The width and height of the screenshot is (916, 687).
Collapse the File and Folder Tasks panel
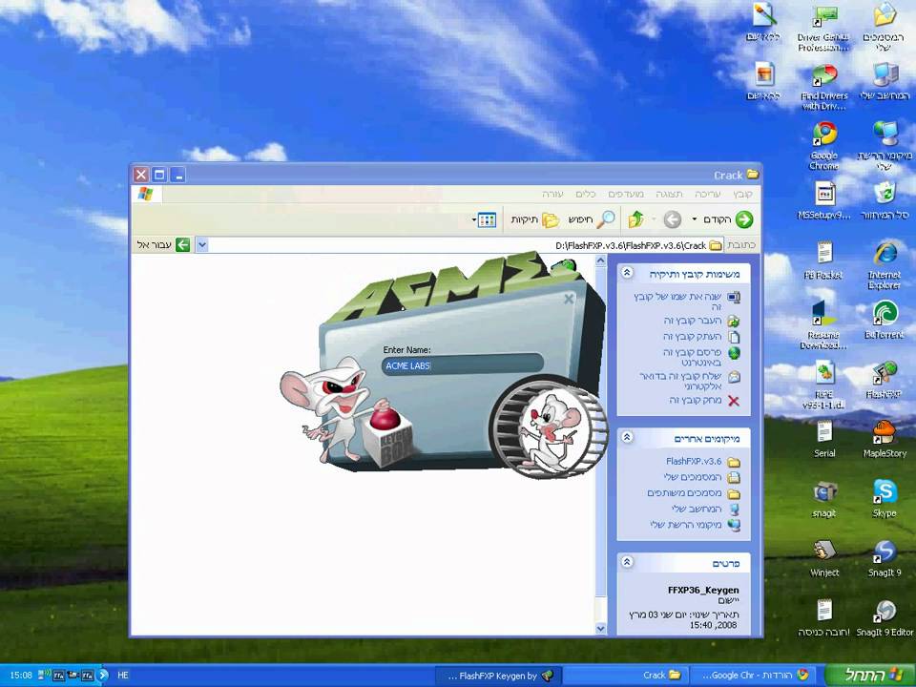pos(627,273)
